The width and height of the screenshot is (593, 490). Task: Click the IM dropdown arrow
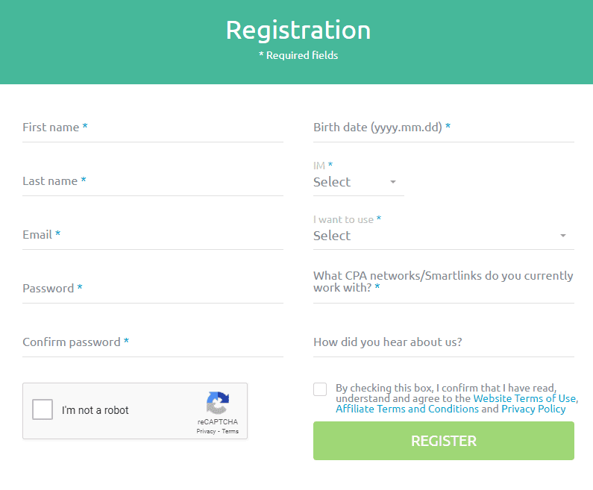pyautogui.click(x=393, y=182)
